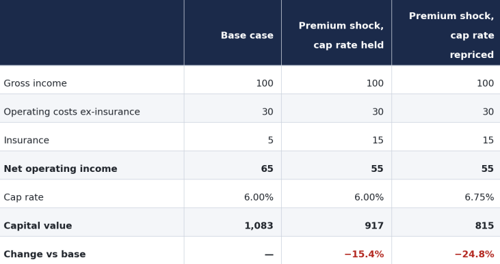Select the Premium shock, cap rate held header

tap(341, 35)
